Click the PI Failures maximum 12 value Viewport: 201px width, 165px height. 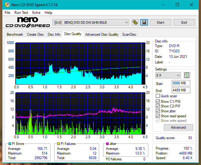pyautogui.click(x=94, y=153)
